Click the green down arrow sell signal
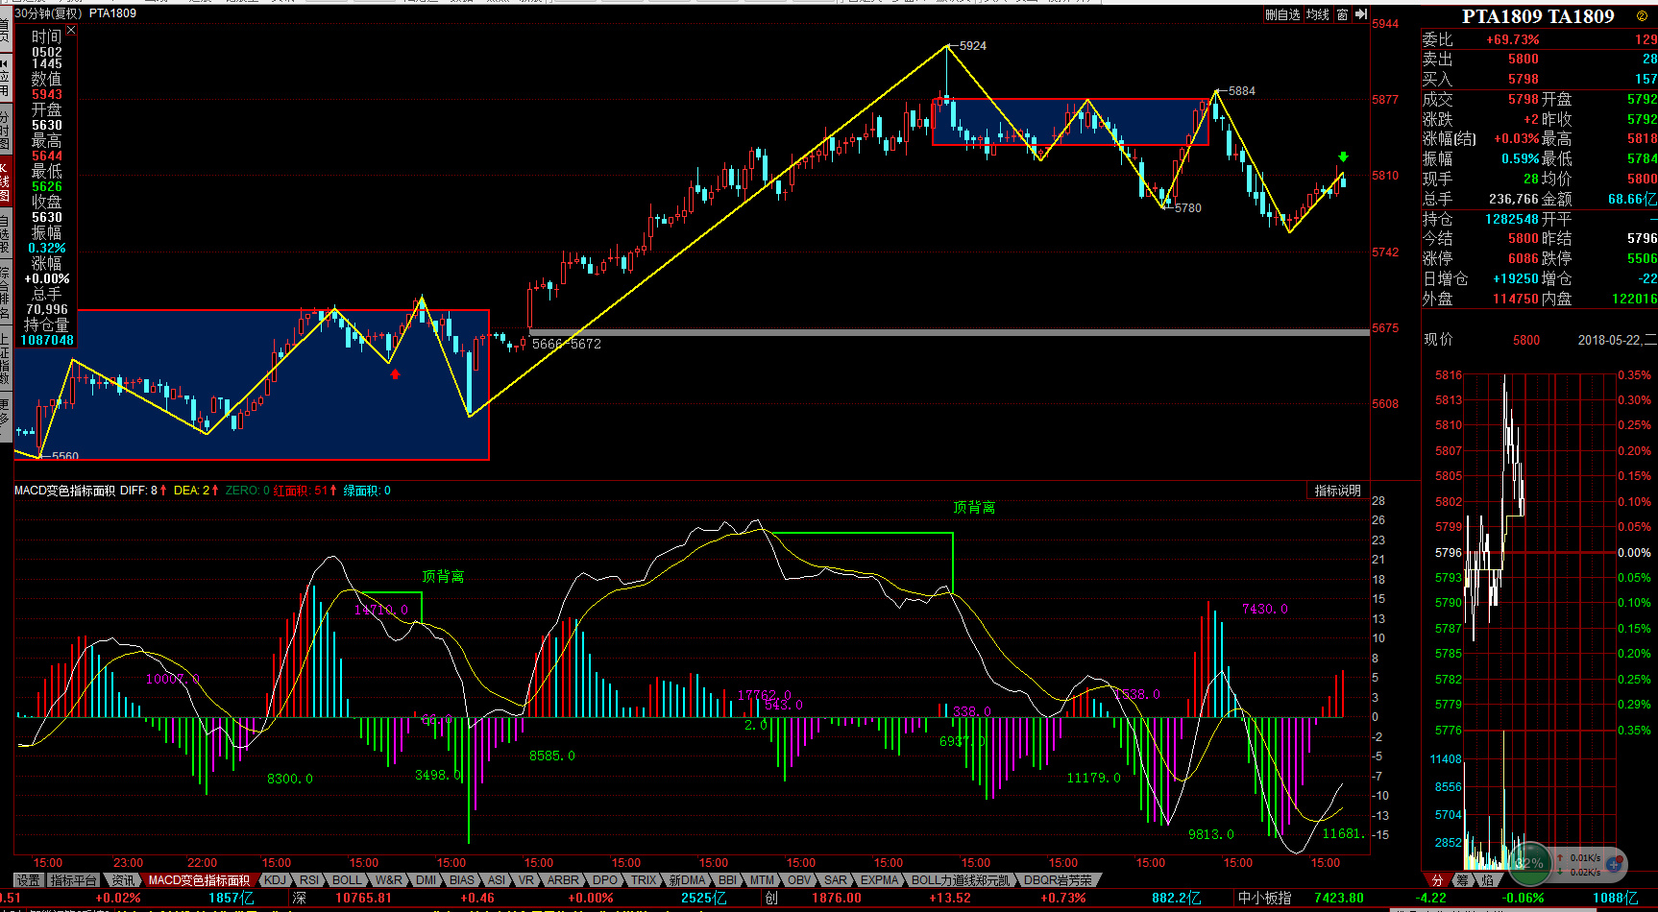1658x912 pixels. click(x=1343, y=156)
